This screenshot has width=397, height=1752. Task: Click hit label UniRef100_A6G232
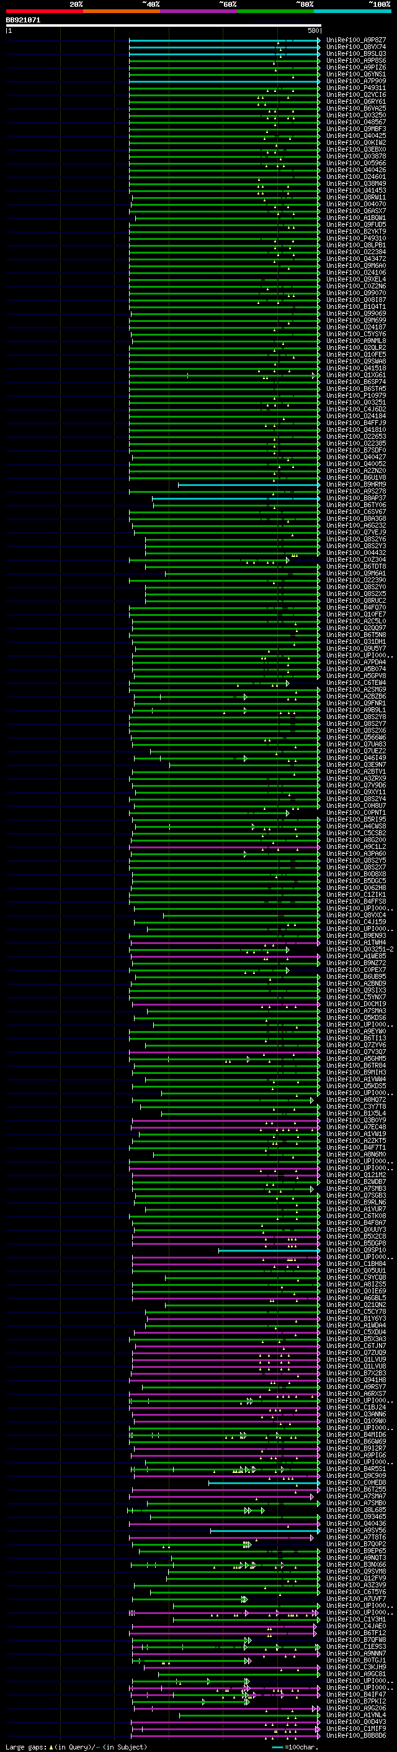pos(355,525)
